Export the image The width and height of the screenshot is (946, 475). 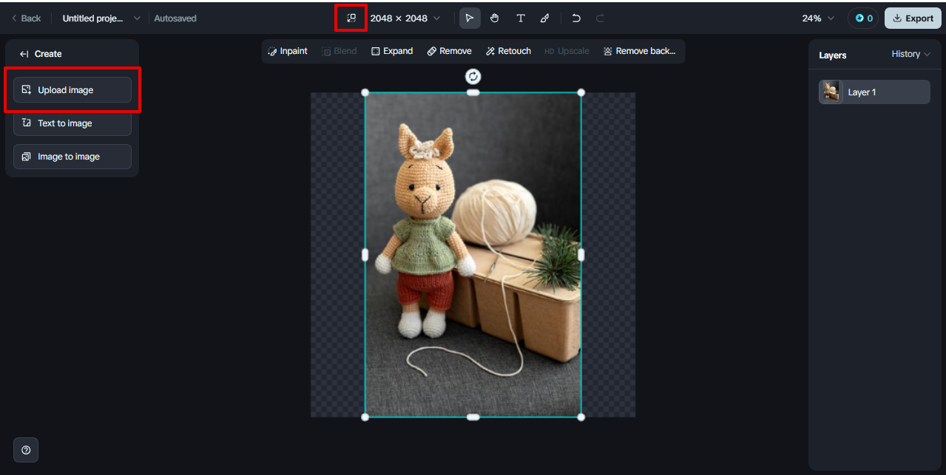pyautogui.click(x=913, y=18)
